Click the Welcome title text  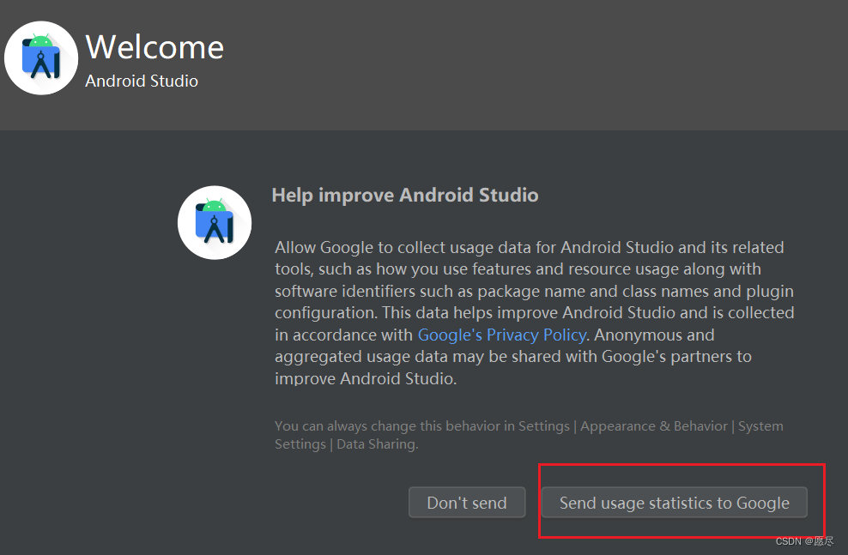pyautogui.click(x=154, y=48)
